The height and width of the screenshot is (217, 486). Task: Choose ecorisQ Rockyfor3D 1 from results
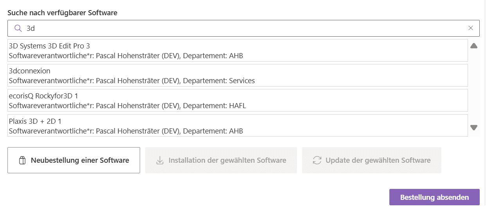point(238,100)
